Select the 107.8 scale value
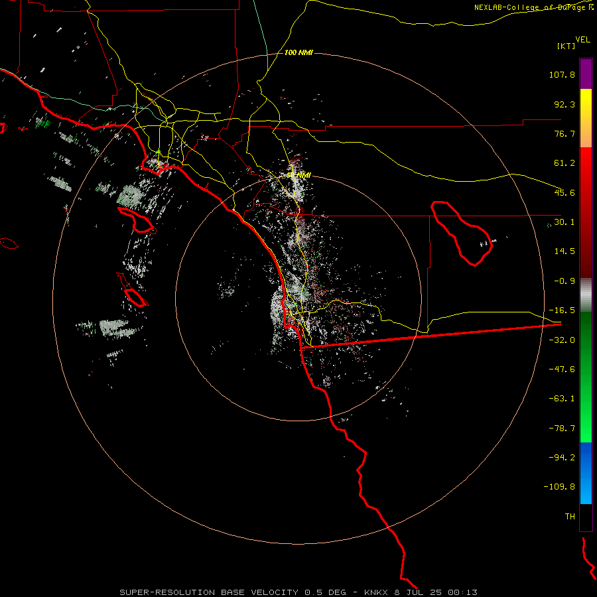597x597 pixels. 562,74
